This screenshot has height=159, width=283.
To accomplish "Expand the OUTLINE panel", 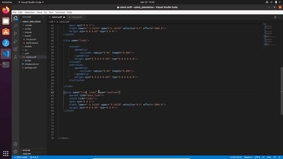I will pos(27,150).
